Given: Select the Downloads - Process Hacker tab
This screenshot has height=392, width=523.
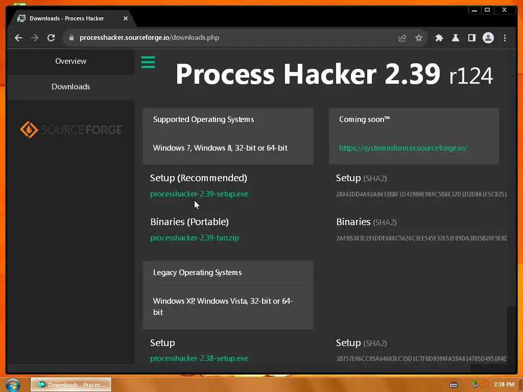Looking at the screenshot, I should click(72, 19).
